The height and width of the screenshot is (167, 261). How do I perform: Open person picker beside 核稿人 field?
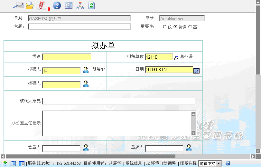point(86,84)
